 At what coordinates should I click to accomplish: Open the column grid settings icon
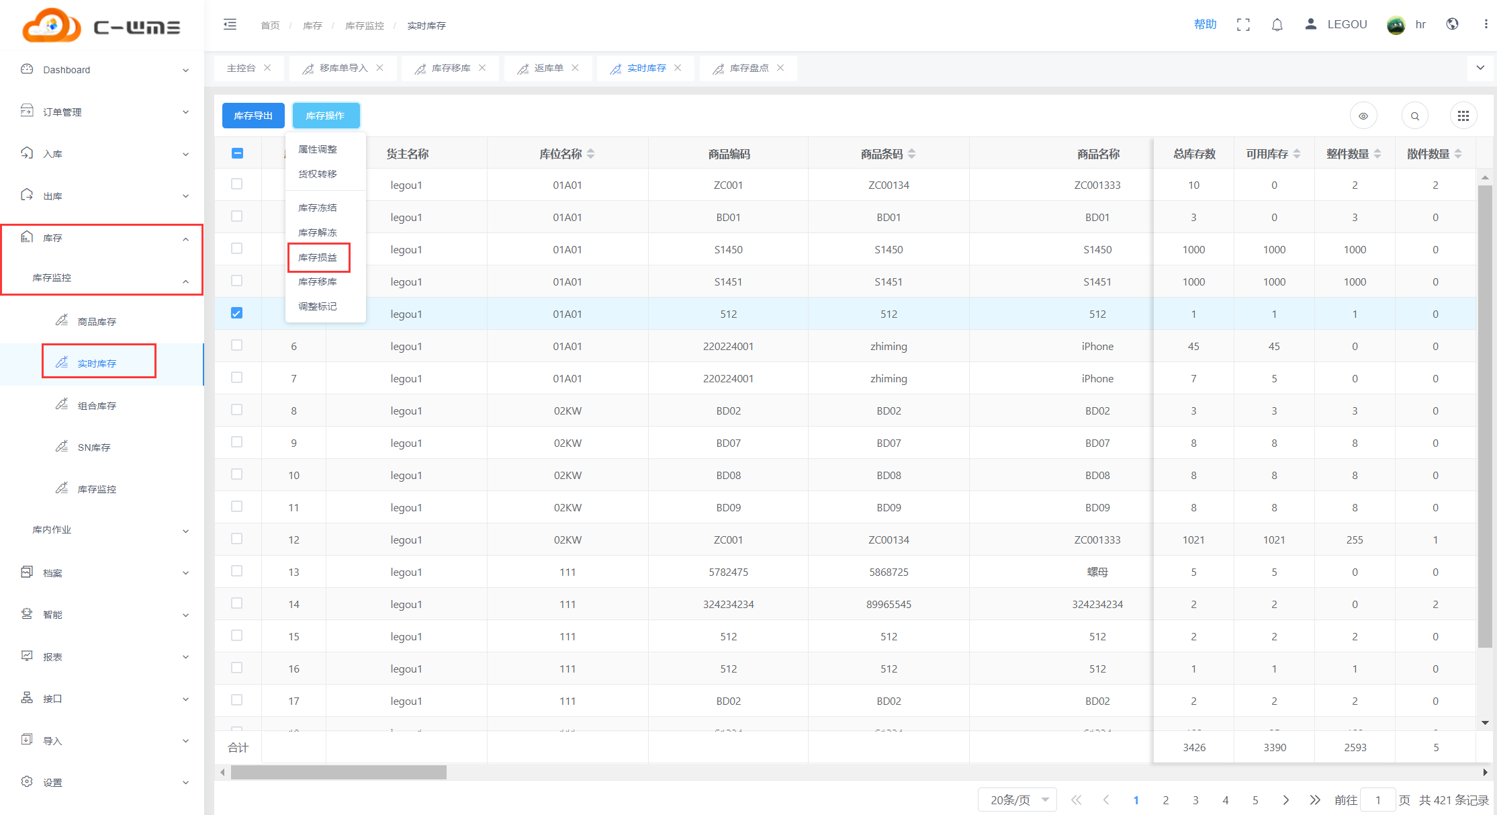[1463, 116]
